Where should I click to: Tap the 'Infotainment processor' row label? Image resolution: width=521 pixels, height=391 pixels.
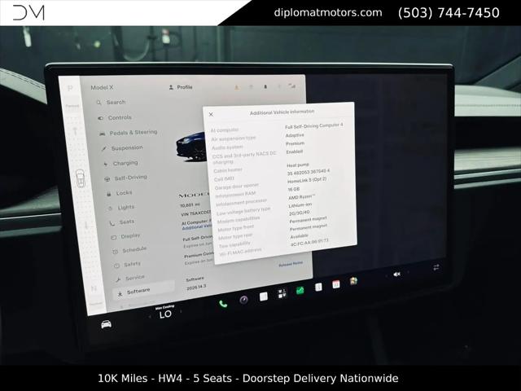[241, 203]
